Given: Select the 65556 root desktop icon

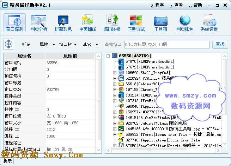Looking at the screenshot, I should tap(115, 56).
